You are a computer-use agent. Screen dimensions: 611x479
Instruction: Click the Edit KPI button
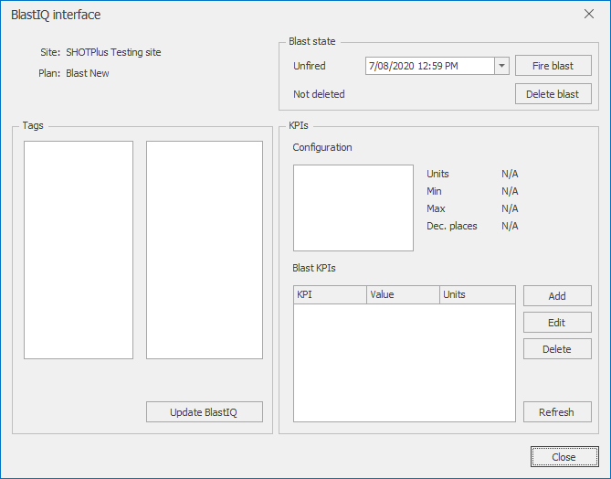pos(557,323)
